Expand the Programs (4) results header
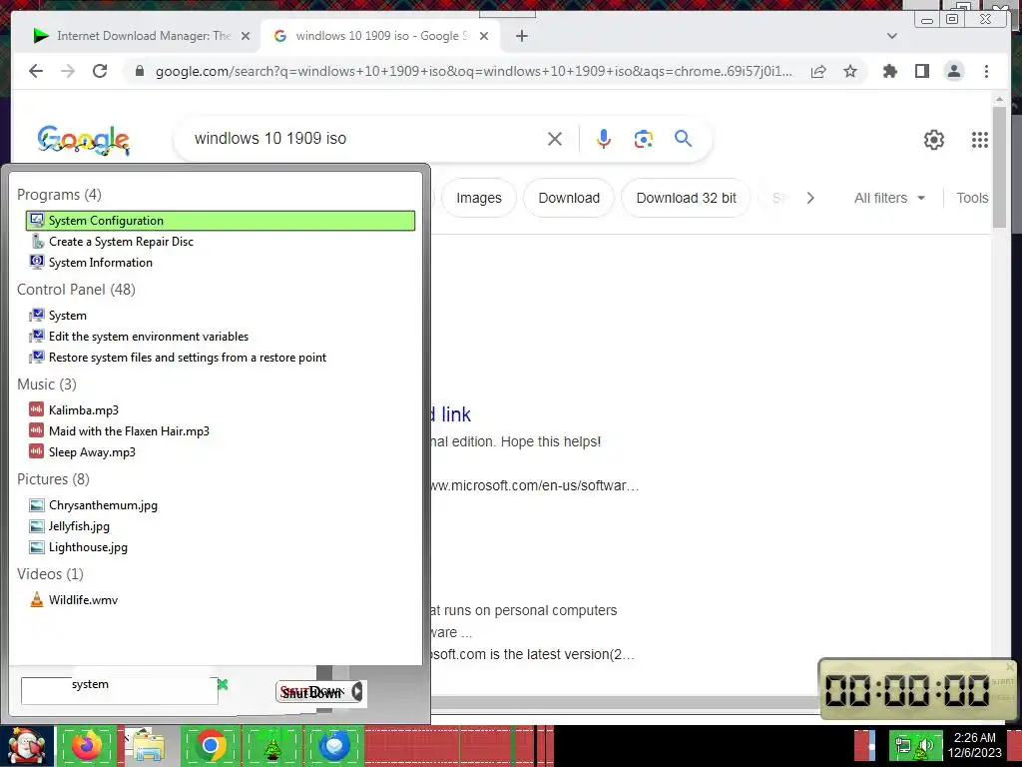1022x767 pixels. tap(59, 195)
